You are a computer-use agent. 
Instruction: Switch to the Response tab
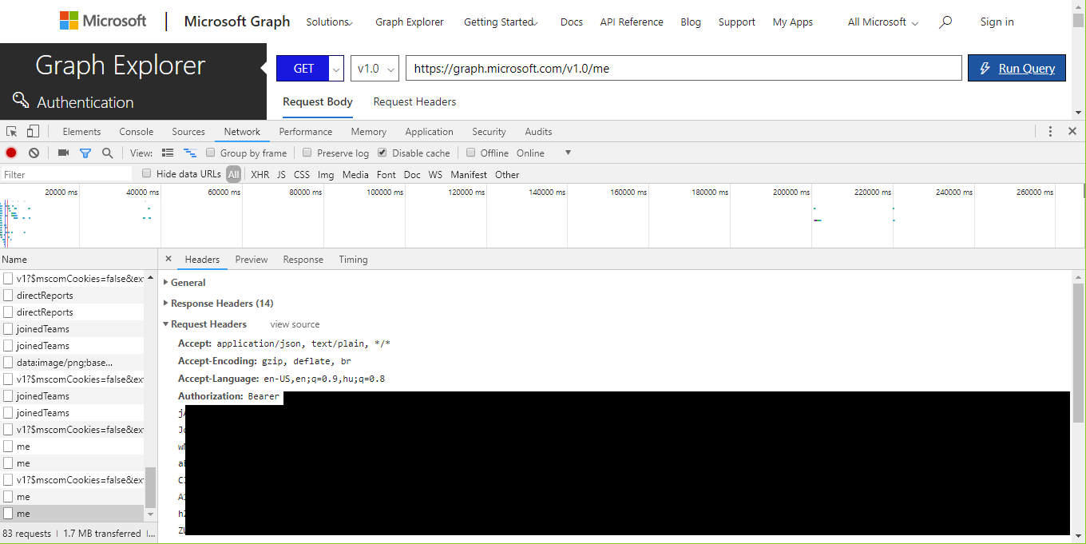(303, 260)
